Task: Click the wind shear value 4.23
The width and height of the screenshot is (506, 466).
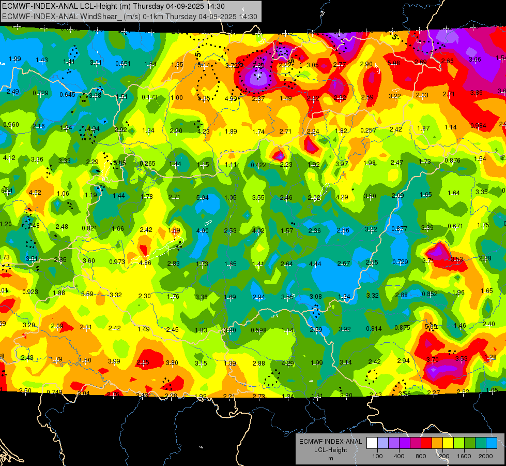Action: 203,132
